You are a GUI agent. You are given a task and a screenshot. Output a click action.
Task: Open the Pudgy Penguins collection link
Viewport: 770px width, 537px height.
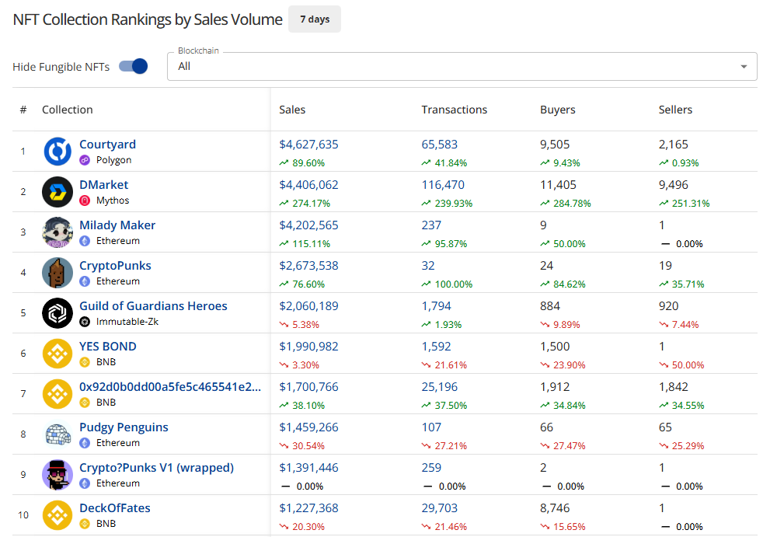[124, 427]
